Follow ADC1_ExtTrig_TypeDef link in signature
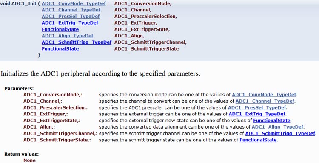Viewport: 319px width, 163px height. [70, 23]
